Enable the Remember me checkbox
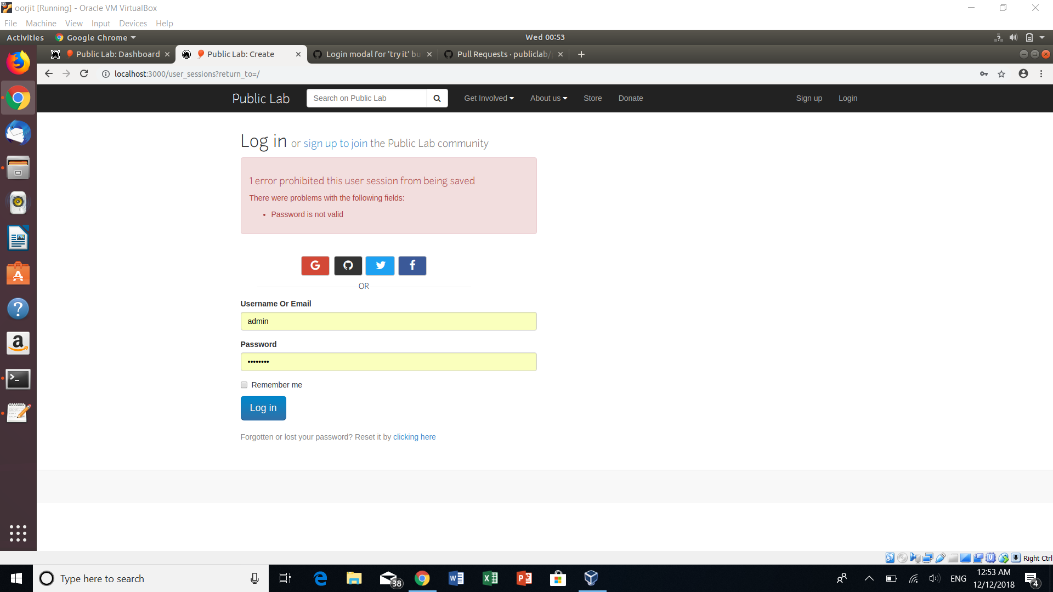The height and width of the screenshot is (592, 1053). [244, 385]
